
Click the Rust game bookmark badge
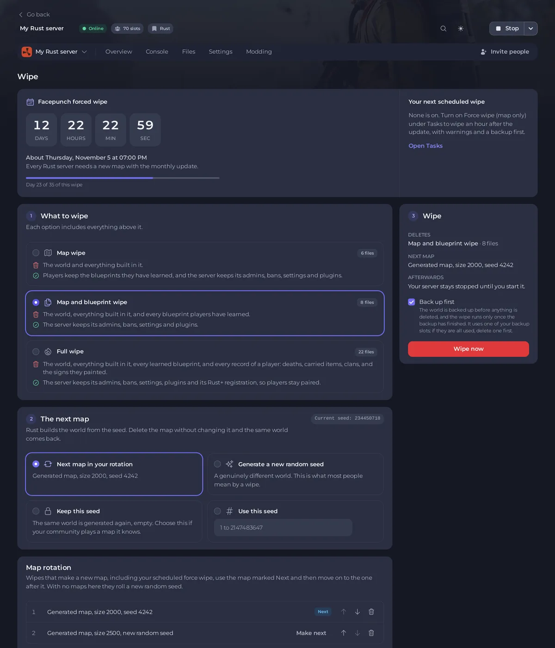[160, 29]
